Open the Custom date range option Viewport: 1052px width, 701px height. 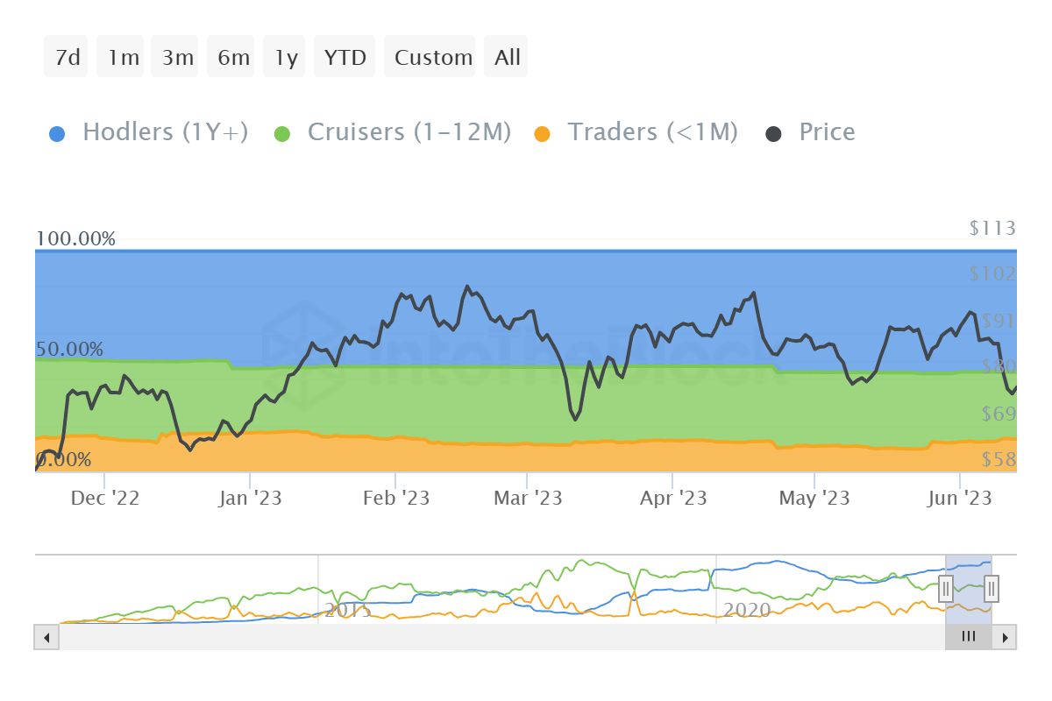coord(430,56)
